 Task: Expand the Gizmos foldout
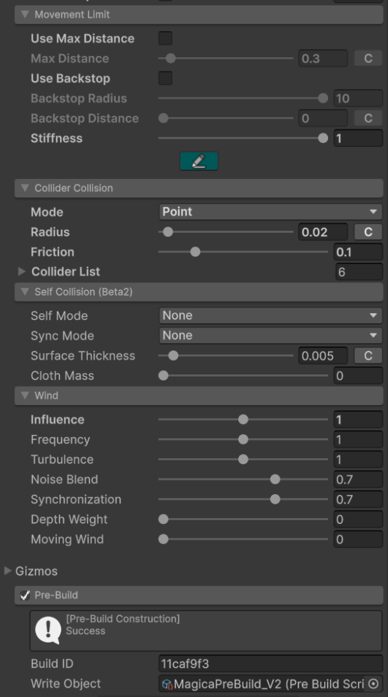point(7,571)
